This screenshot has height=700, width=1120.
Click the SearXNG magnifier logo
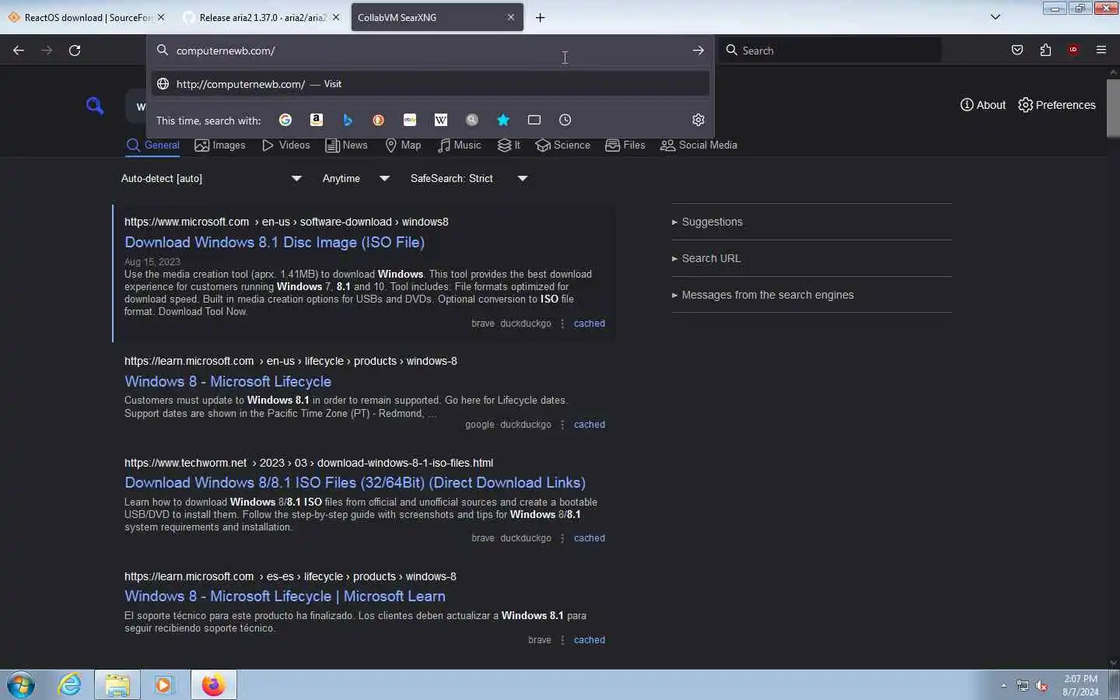click(95, 105)
